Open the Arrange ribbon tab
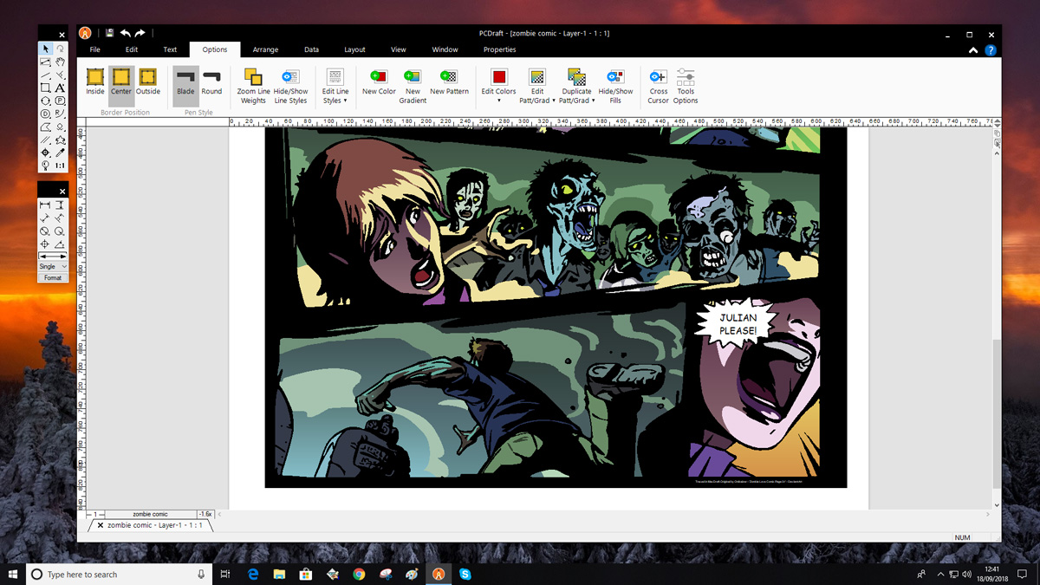This screenshot has width=1040, height=585. click(x=265, y=49)
